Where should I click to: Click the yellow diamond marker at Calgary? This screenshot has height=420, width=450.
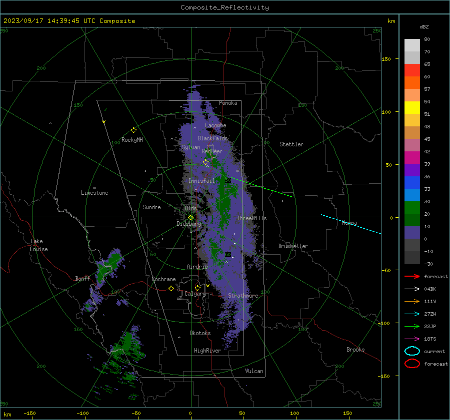point(197,288)
